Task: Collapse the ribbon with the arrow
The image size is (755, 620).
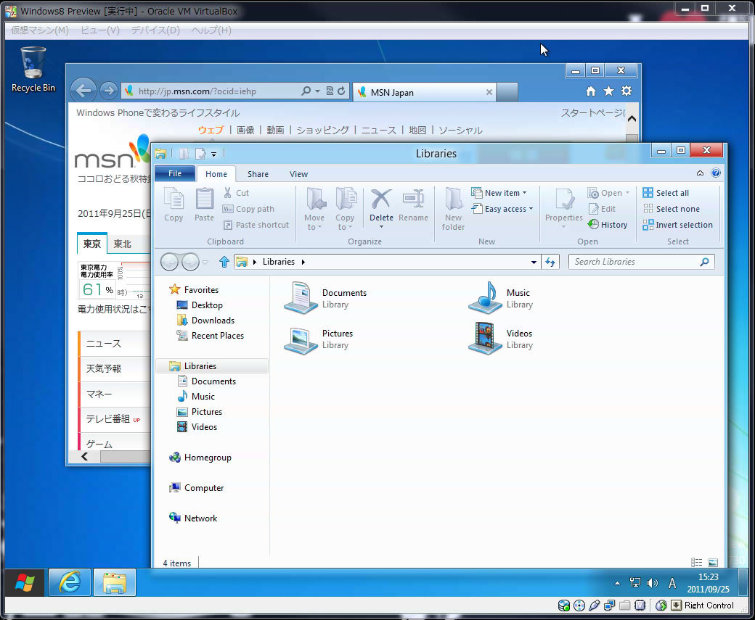Action: click(x=700, y=173)
